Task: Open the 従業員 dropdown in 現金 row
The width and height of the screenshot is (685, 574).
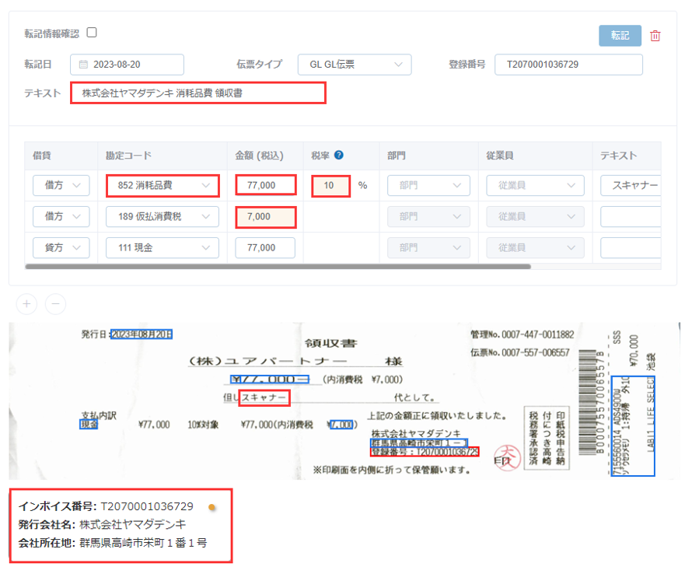Action: [535, 248]
